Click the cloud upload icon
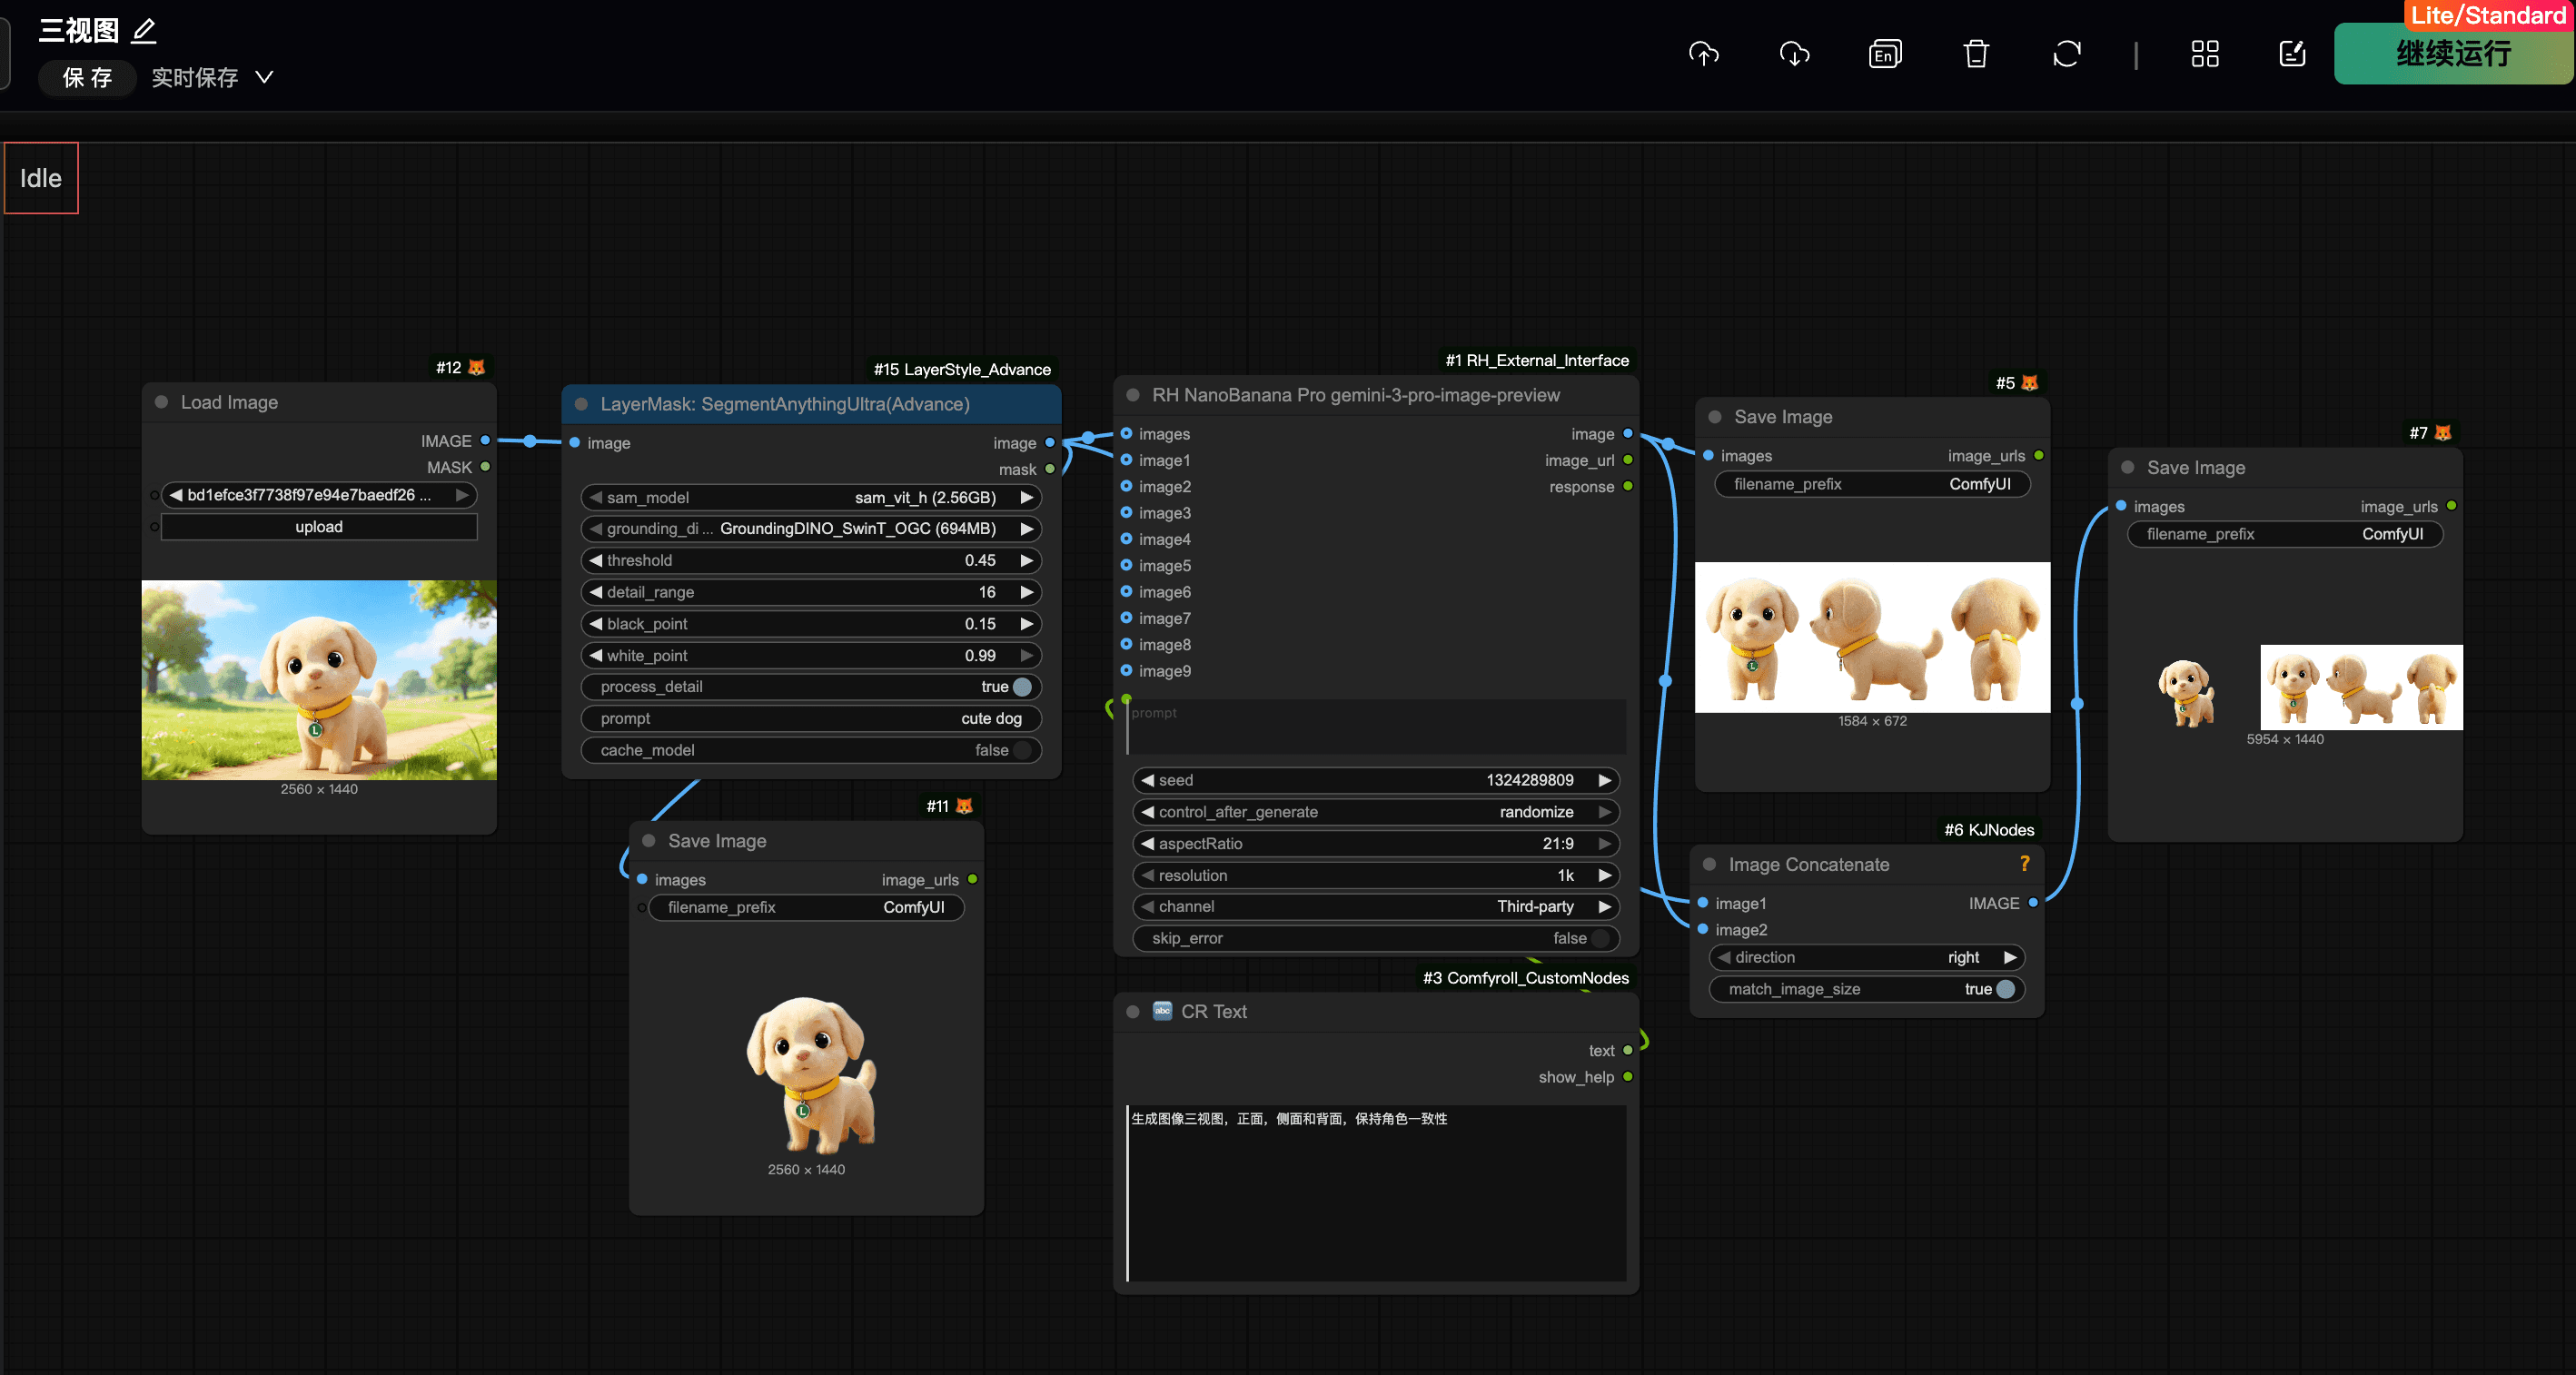Screen dimensions: 2576x1375 1704,54
